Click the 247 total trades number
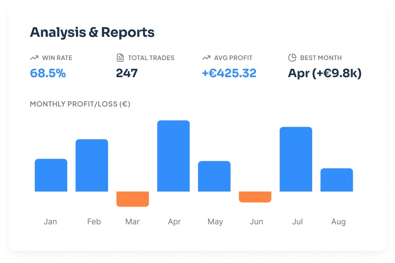Image resolution: width=395 pixels, height=263 pixels. 127,73
